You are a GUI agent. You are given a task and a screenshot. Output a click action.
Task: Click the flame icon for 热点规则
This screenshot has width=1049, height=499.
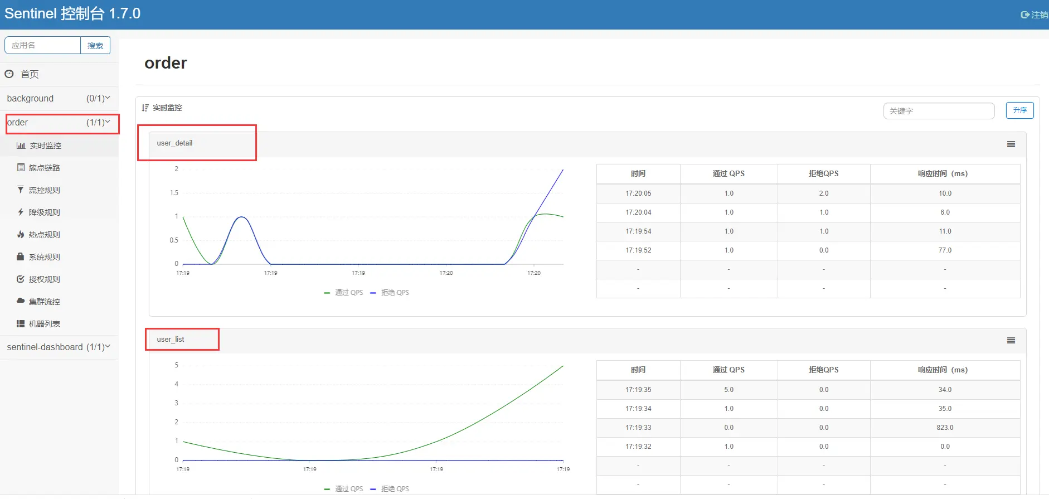[21, 234]
